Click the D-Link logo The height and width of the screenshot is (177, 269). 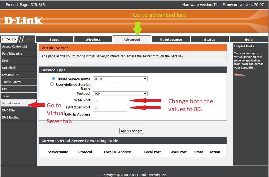[24, 20]
